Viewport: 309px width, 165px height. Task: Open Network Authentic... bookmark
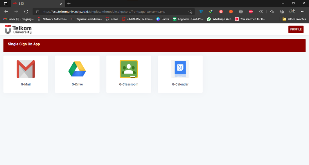click(53, 19)
